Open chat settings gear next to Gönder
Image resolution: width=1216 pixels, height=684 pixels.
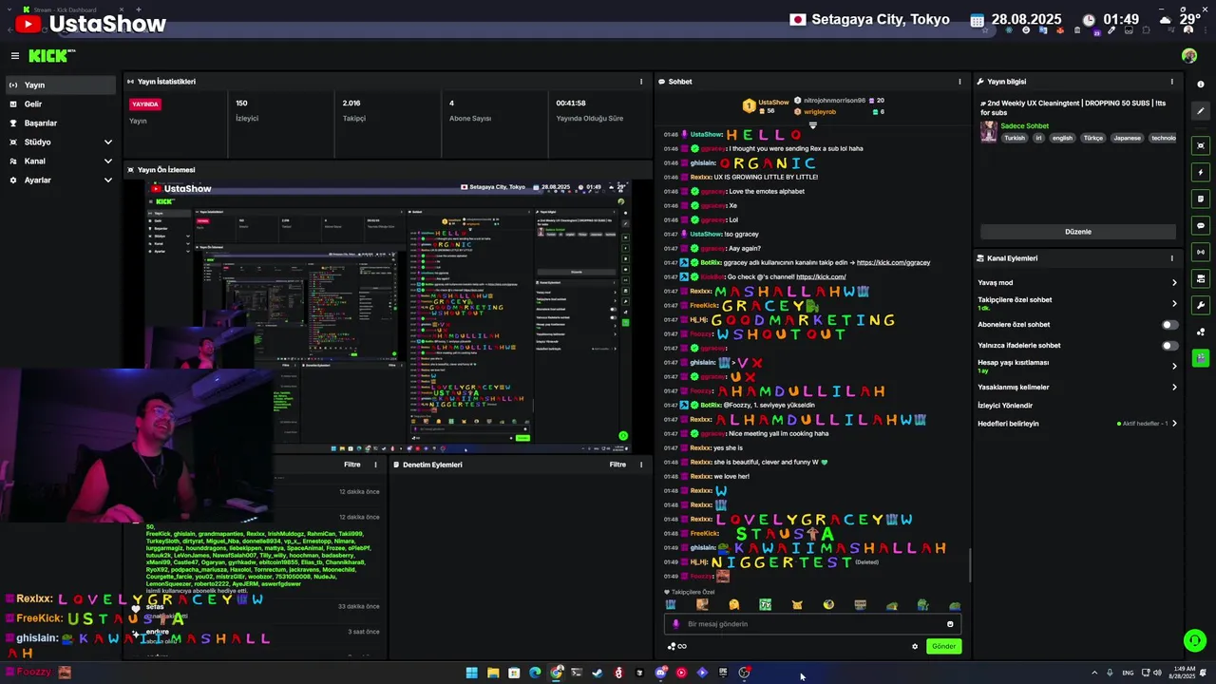coord(915,646)
